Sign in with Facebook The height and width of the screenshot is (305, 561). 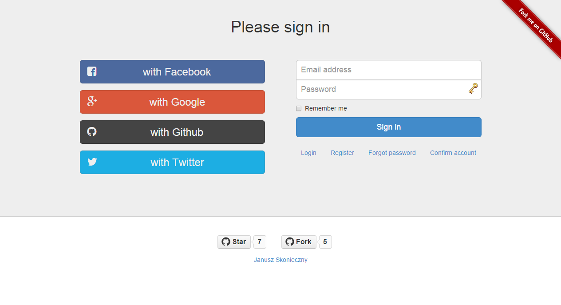click(x=172, y=71)
